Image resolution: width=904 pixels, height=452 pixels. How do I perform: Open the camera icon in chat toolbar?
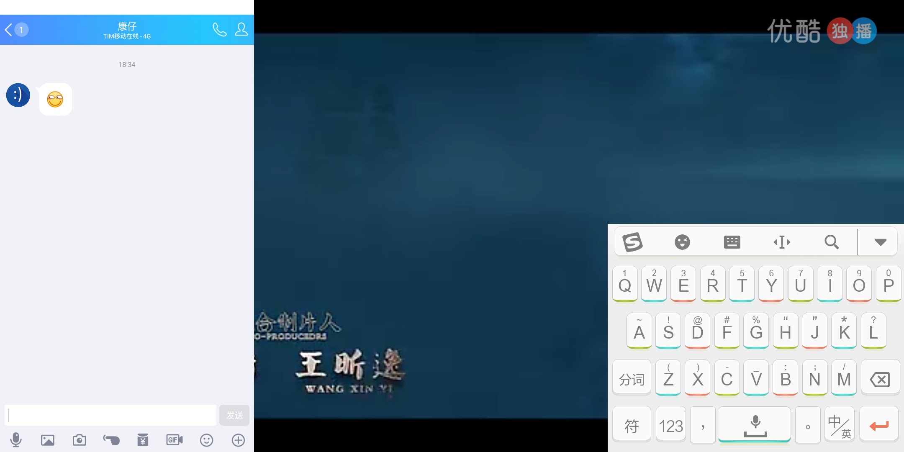coord(80,440)
